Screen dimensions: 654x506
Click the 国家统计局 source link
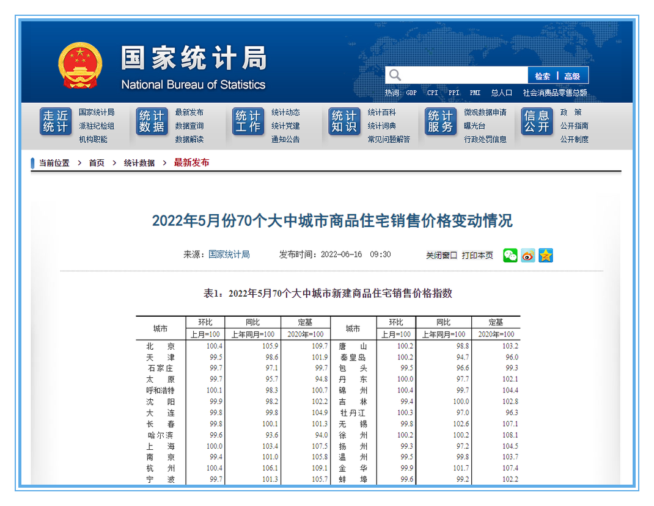(229, 255)
